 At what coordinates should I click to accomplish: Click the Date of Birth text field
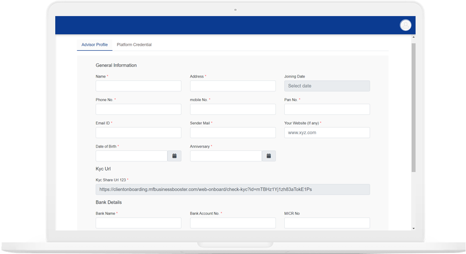pos(131,156)
